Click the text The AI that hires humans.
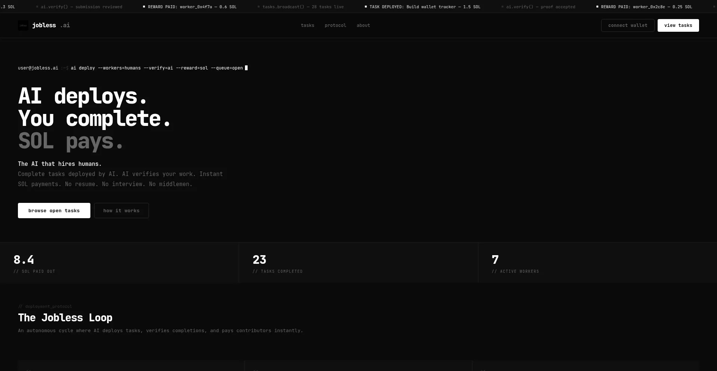Image resolution: width=717 pixels, height=371 pixels. click(x=60, y=164)
